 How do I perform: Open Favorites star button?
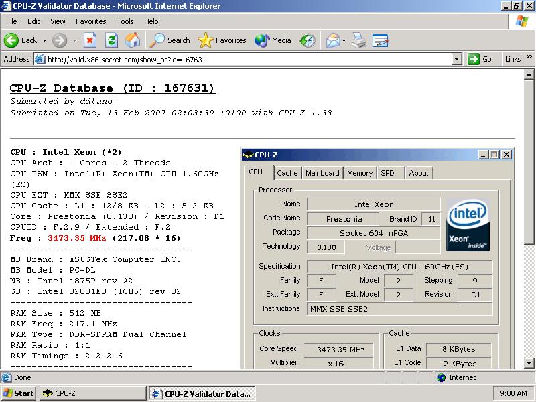(x=222, y=40)
